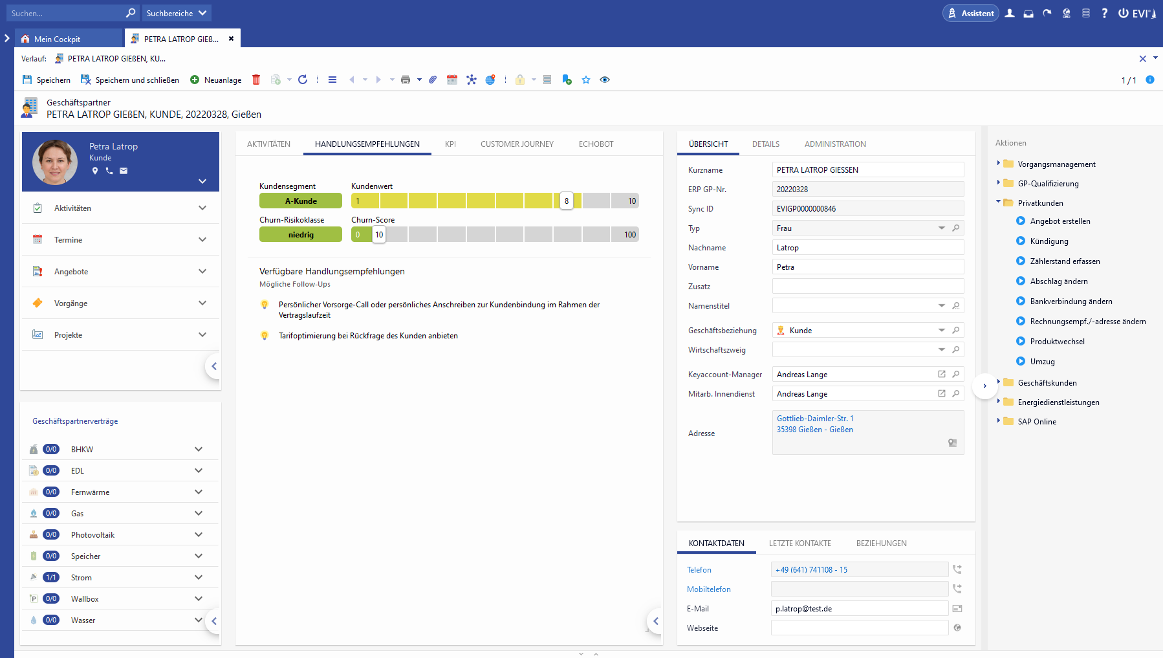1163x658 pixels.
Task: Click the refresh icon in the toolbar
Action: point(303,80)
